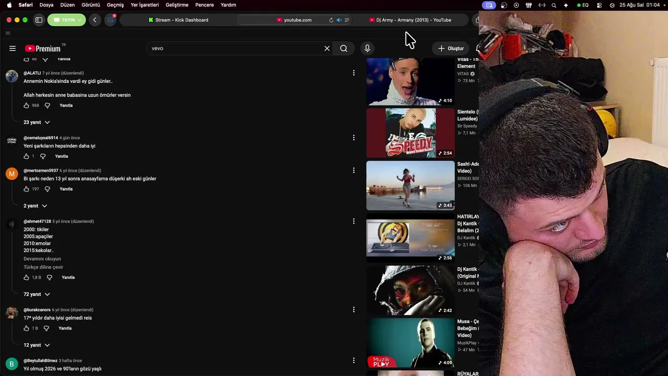
Task: Play the Sir Speedy Sientelo thumbnail
Action: click(x=410, y=133)
